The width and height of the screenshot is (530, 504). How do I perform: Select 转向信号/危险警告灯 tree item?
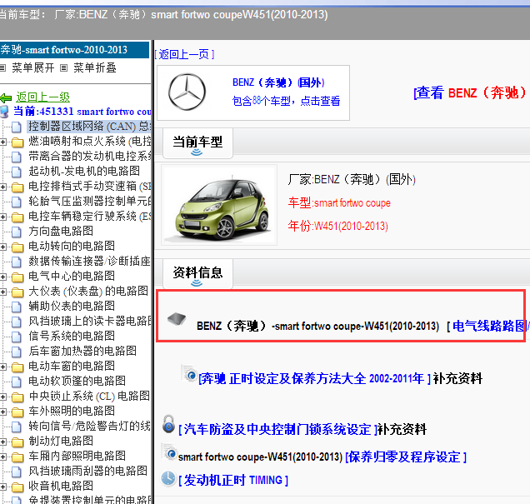(89, 427)
